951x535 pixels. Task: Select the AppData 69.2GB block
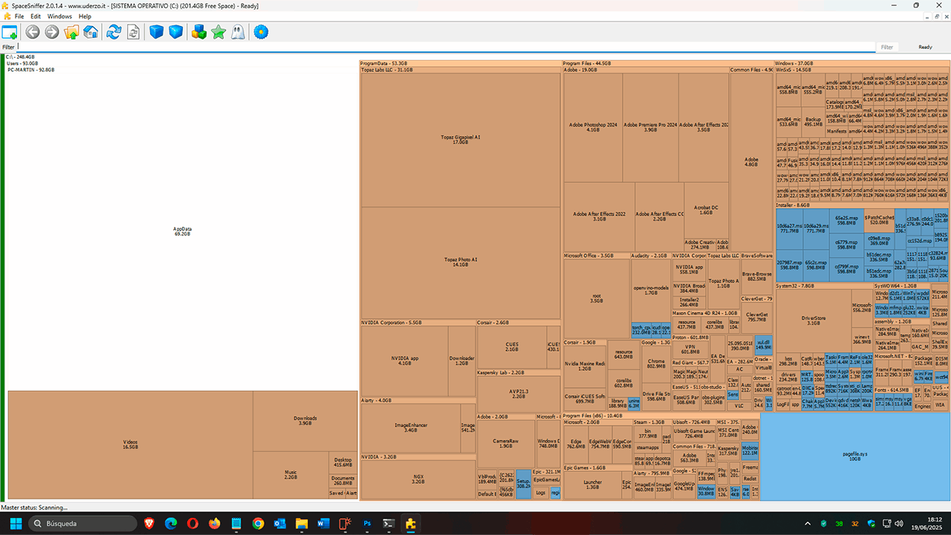point(182,231)
